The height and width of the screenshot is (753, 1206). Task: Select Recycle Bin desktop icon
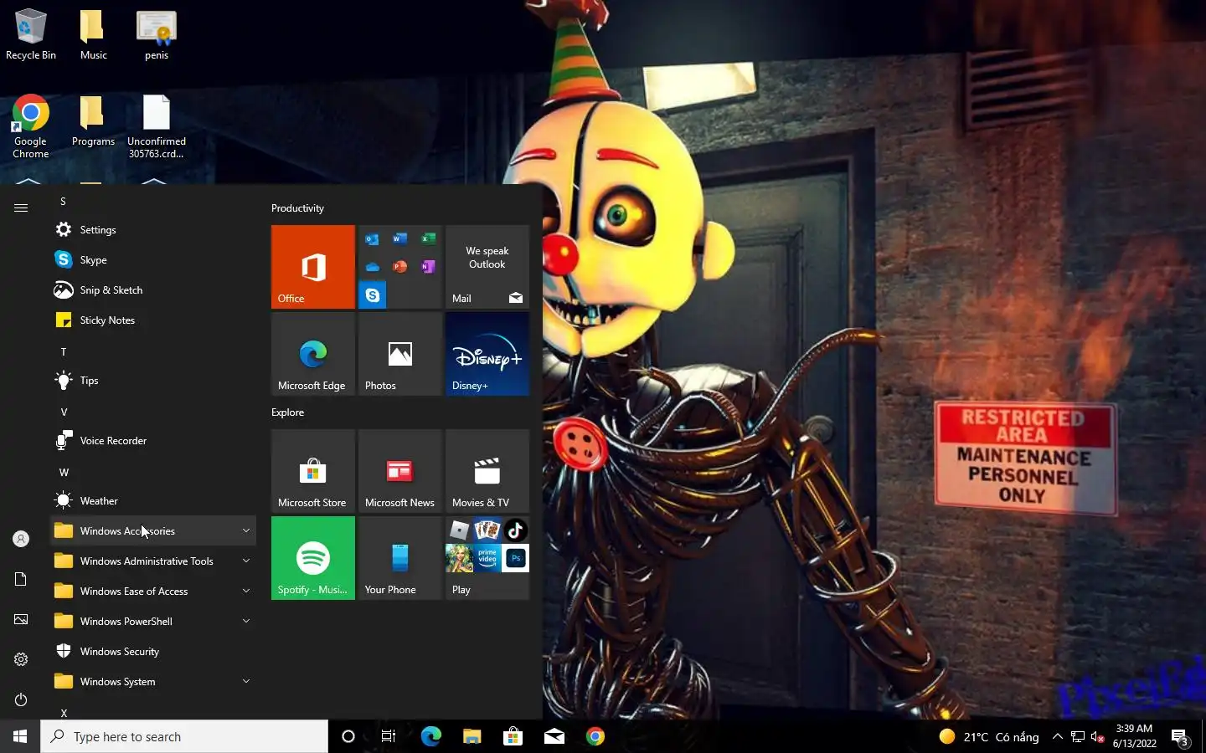pyautogui.click(x=31, y=35)
